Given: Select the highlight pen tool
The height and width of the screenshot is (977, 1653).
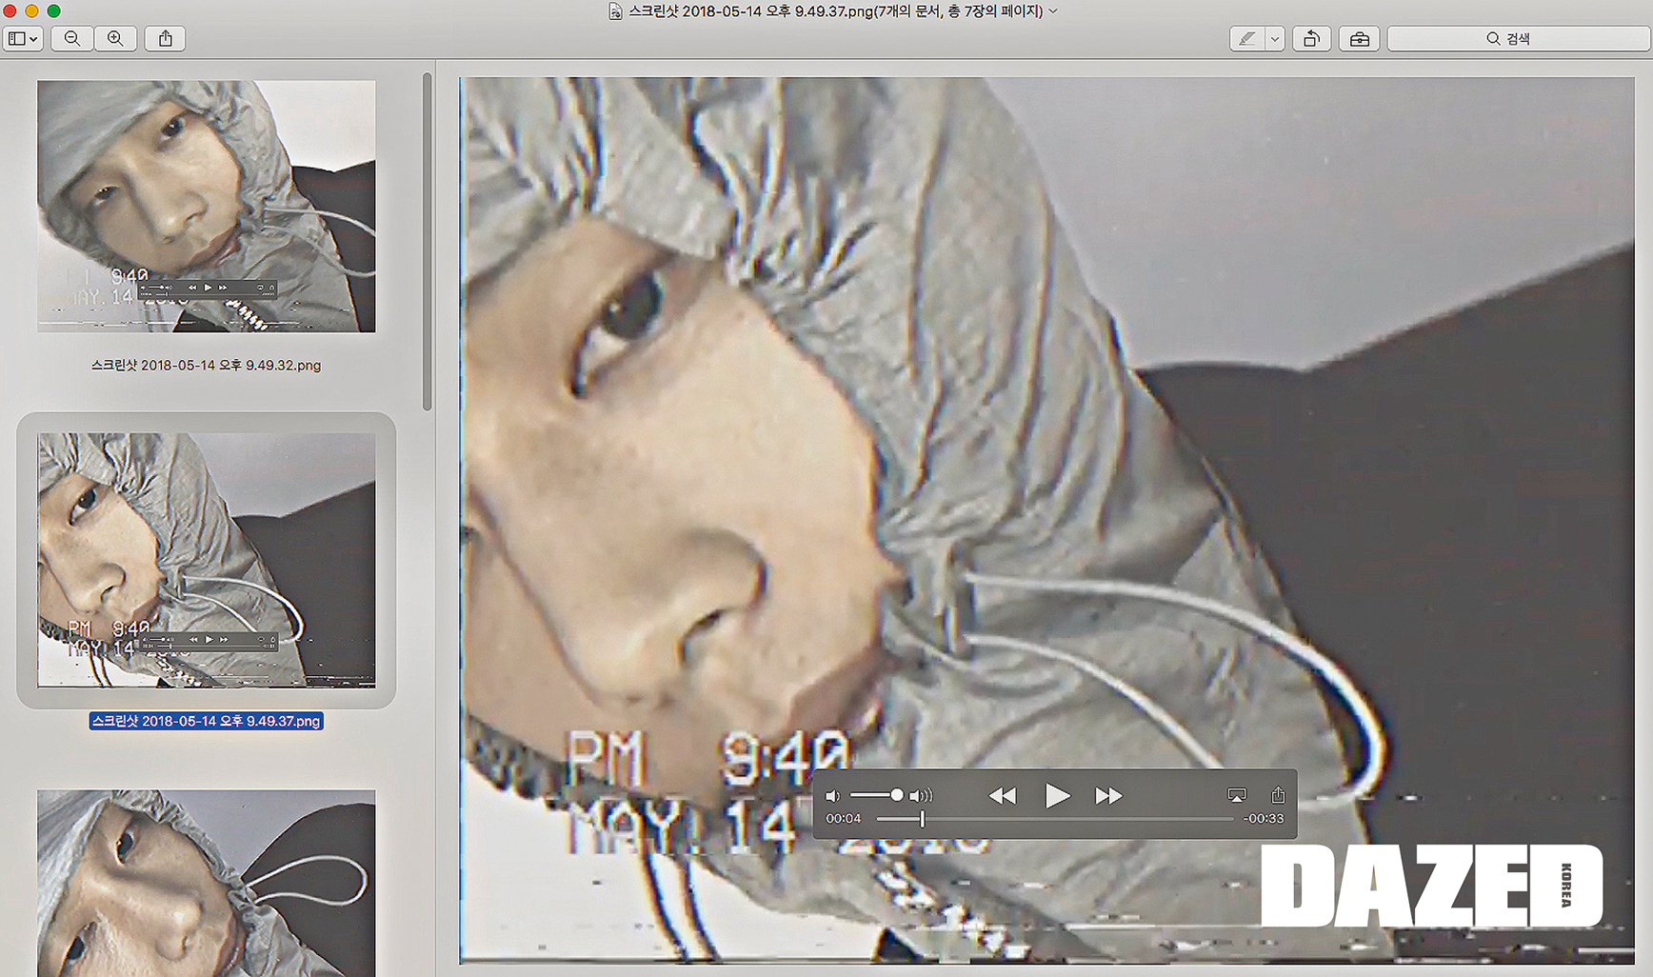Looking at the screenshot, I should 1247,39.
